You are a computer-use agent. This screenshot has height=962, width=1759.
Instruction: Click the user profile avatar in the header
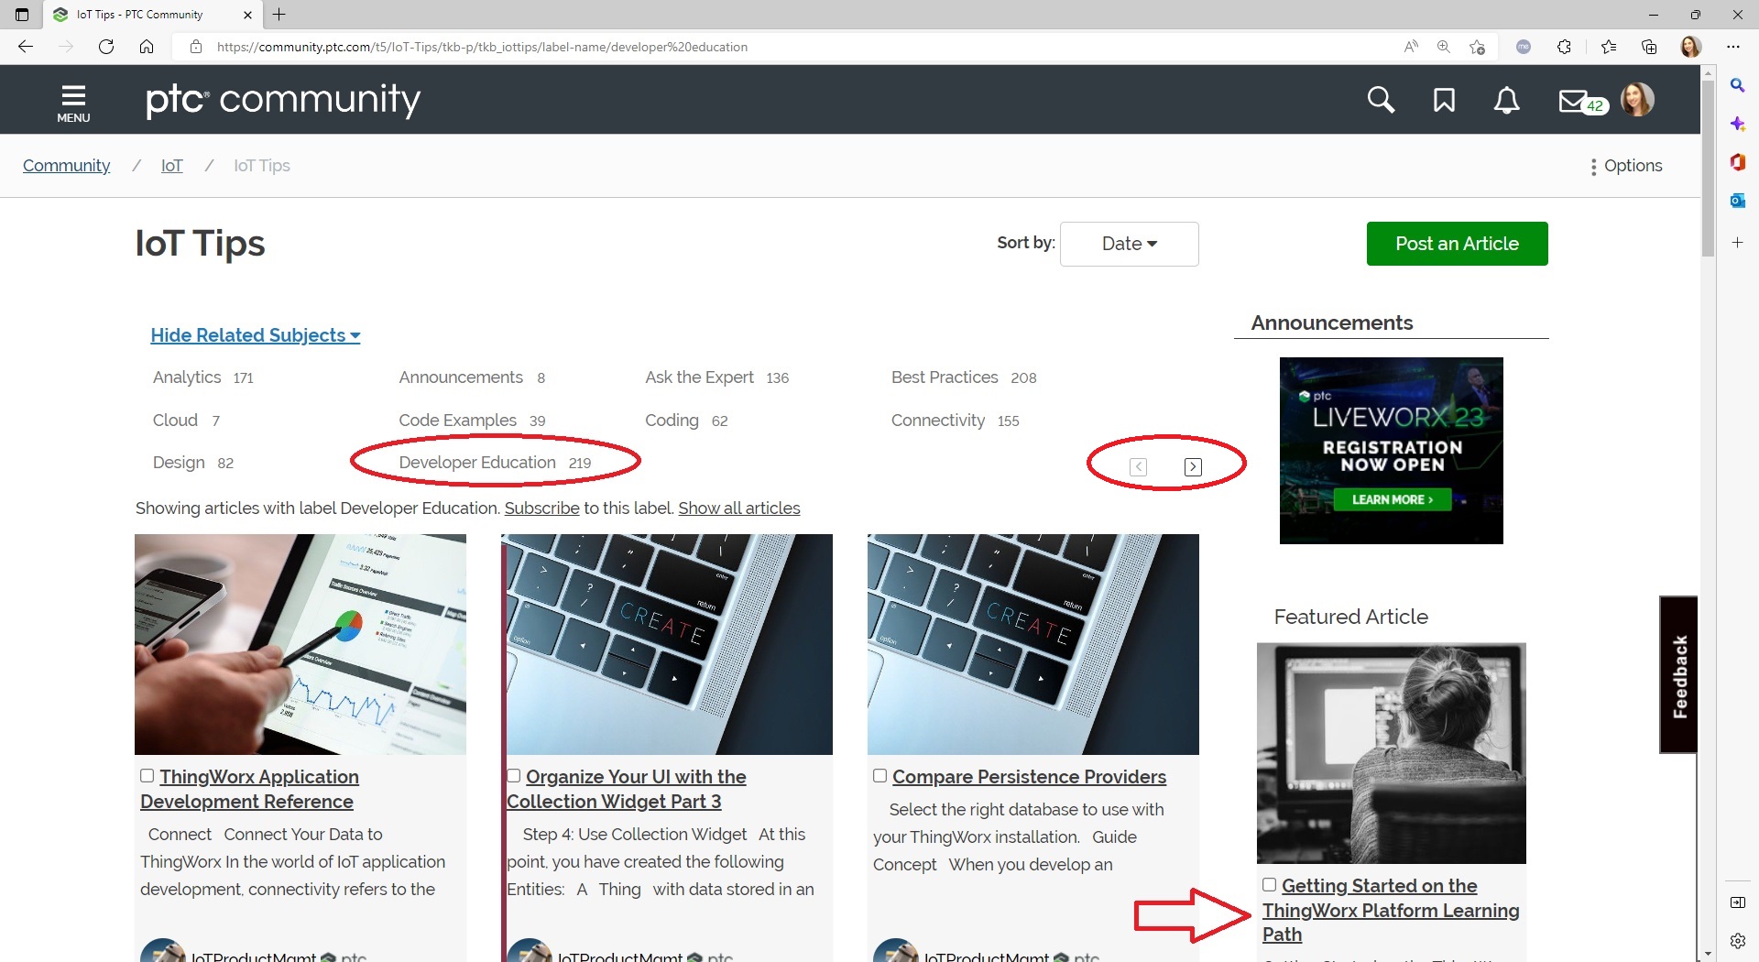point(1639,101)
